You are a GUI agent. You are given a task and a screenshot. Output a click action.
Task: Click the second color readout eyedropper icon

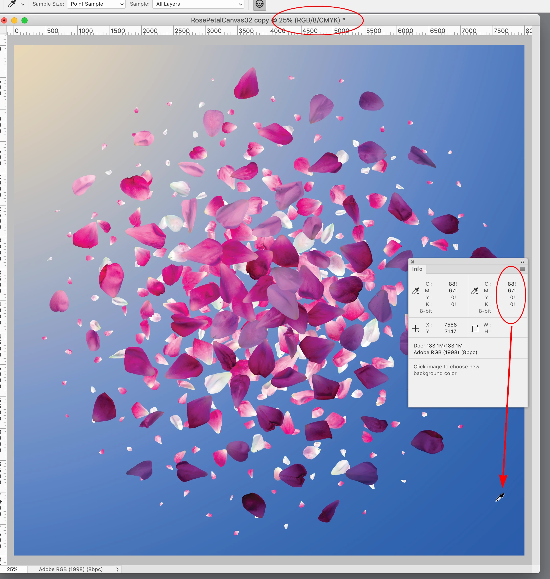click(x=475, y=291)
